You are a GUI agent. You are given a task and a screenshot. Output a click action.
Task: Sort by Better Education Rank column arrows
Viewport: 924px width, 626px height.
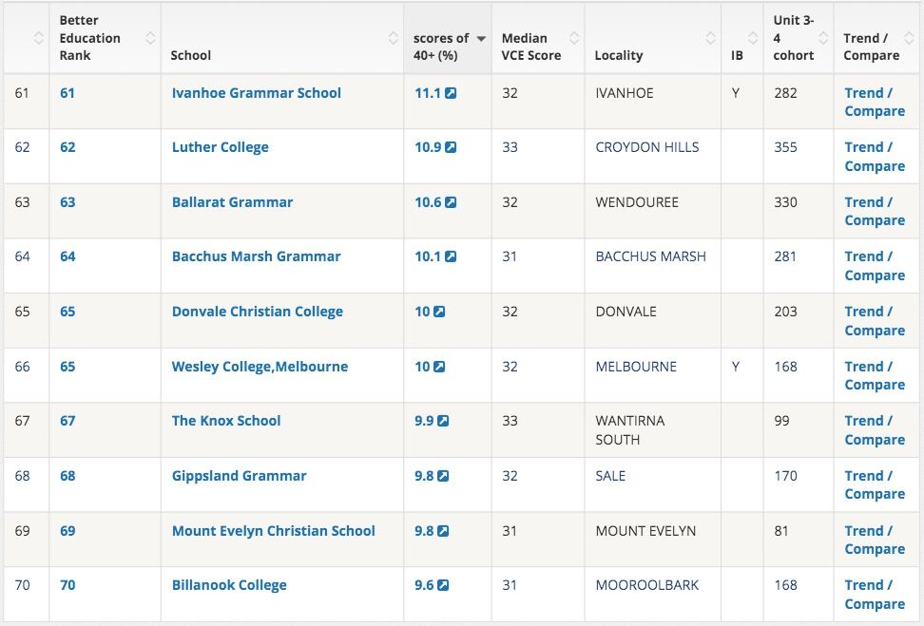coord(150,38)
